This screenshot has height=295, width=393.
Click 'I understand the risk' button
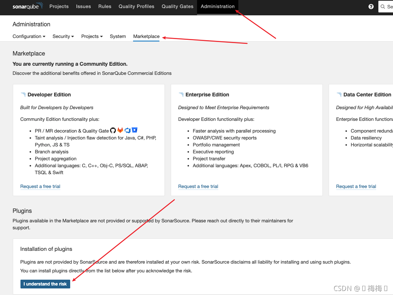tap(45, 284)
